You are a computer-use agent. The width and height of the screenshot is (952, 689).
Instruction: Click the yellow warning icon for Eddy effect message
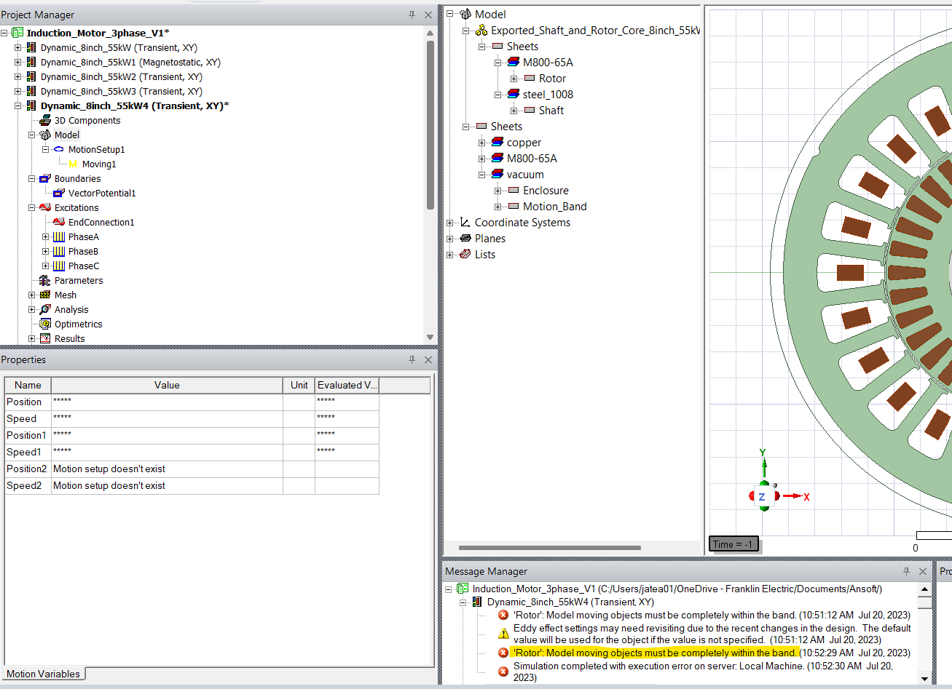pyautogui.click(x=503, y=634)
